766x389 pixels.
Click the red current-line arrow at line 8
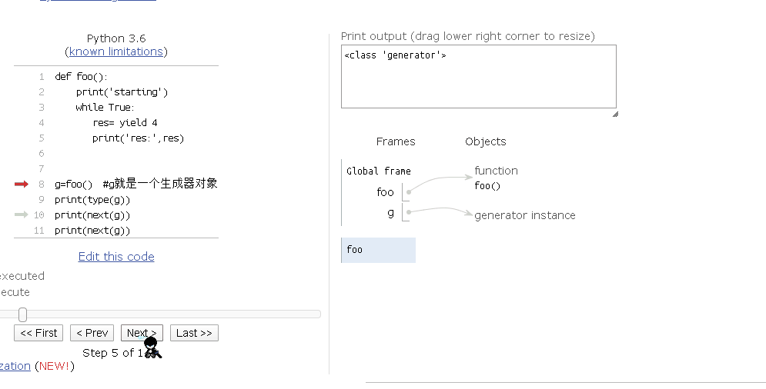click(22, 184)
